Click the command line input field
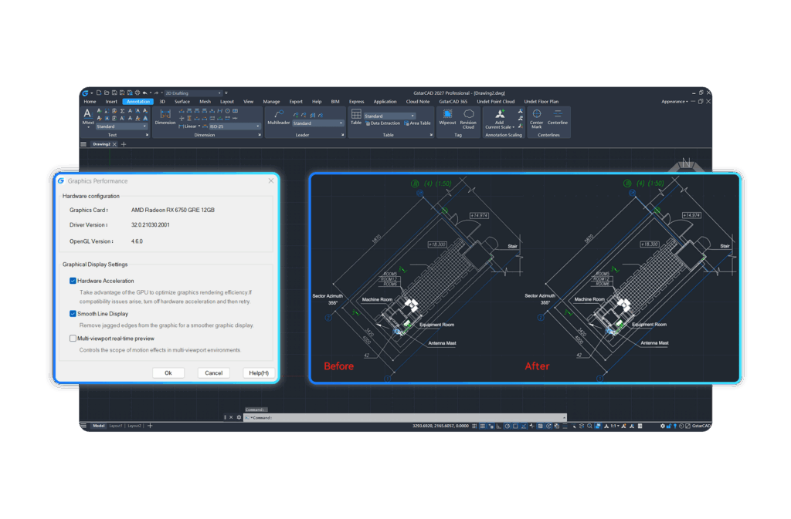This screenshot has width=791, height=519. (405, 418)
